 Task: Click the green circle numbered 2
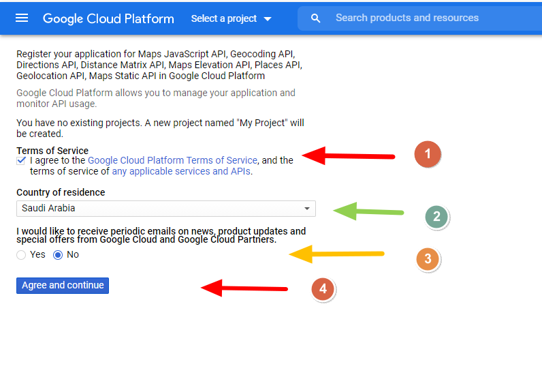click(436, 217)
